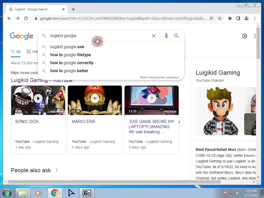
Task: Go forward in browser history
Action: point(18,18)
